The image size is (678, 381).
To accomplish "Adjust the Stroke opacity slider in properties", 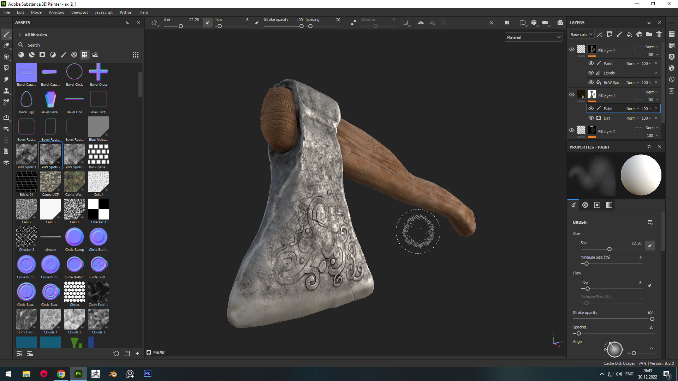I will 613,319.
